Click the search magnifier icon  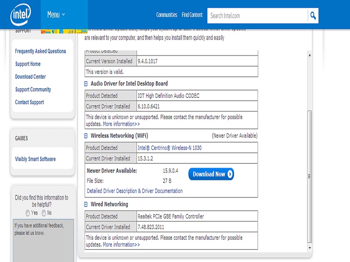click(x=313, y=16)
